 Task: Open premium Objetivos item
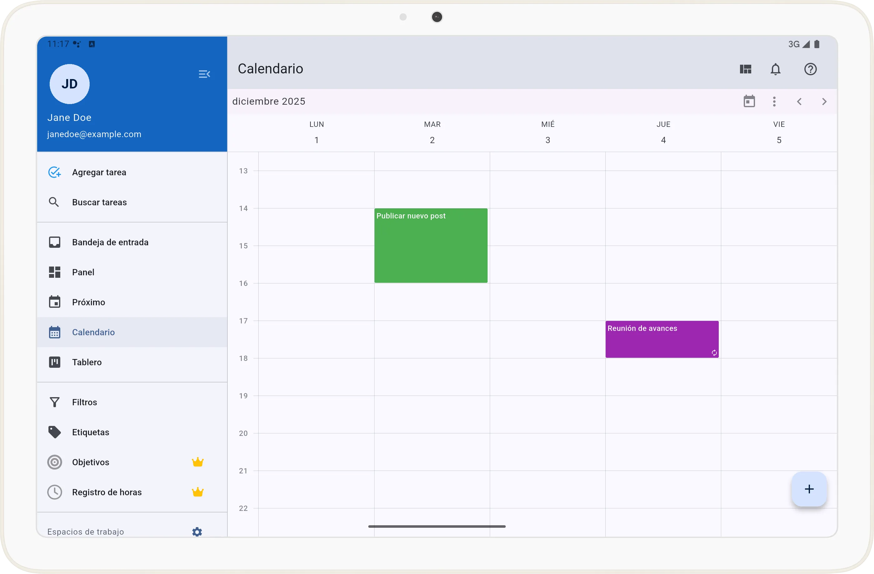[90, 462]
